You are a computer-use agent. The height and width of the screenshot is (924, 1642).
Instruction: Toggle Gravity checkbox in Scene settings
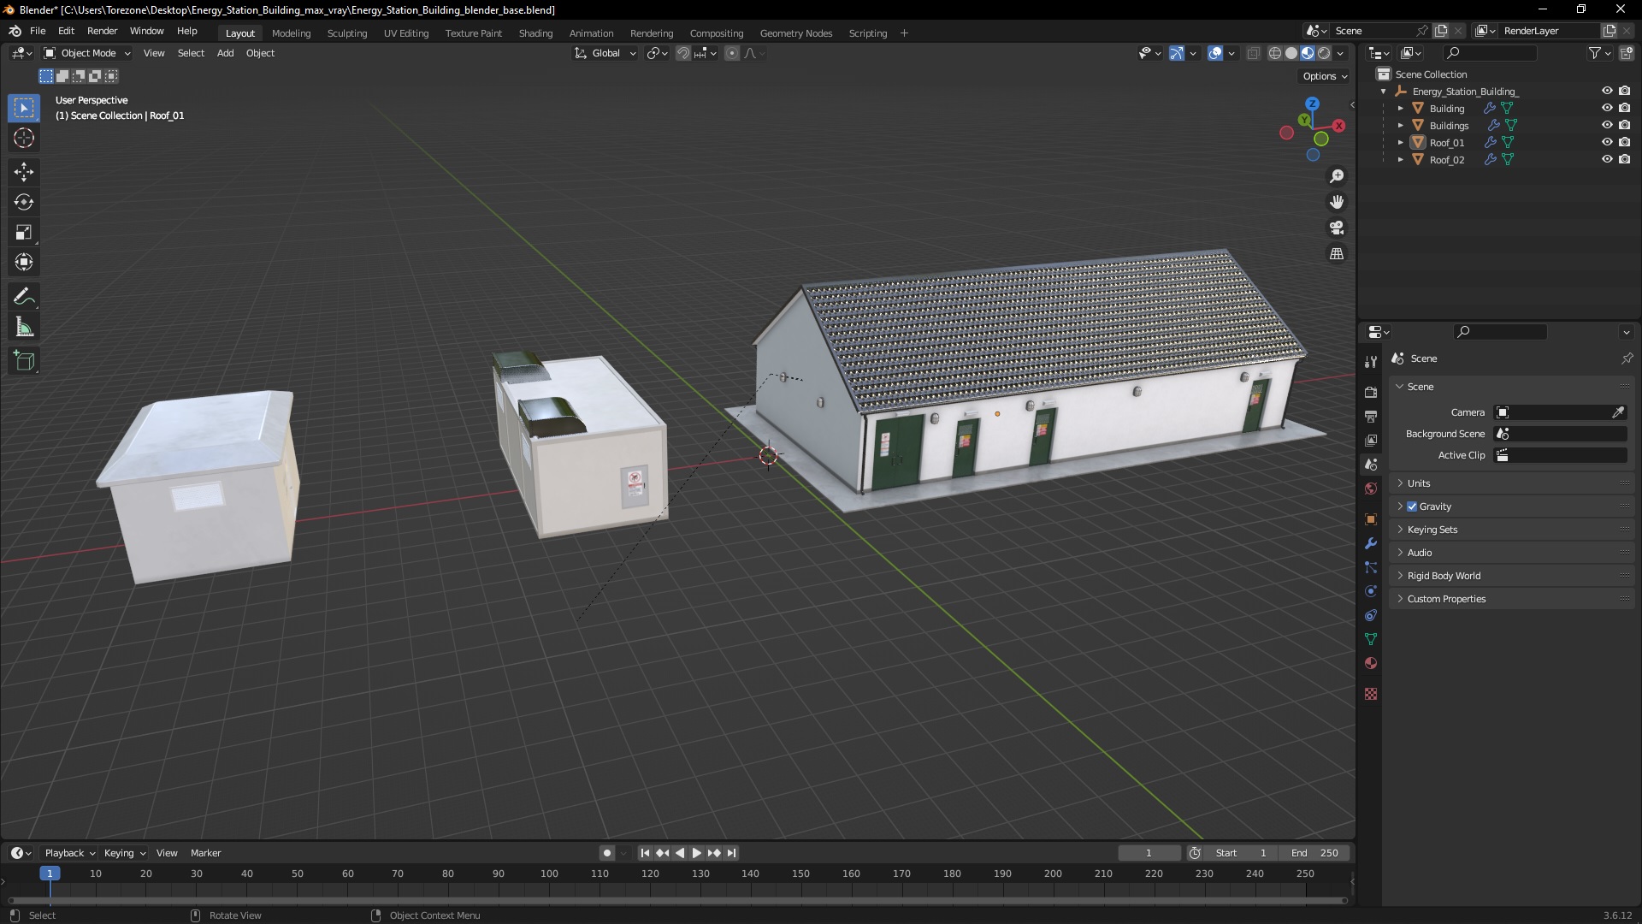click(x=1411, y=506)
